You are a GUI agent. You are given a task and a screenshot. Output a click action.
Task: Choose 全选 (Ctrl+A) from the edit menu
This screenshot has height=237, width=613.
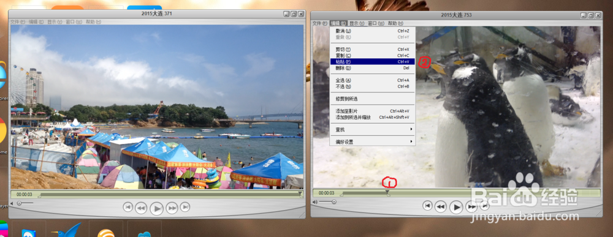(x=373, y=80)
